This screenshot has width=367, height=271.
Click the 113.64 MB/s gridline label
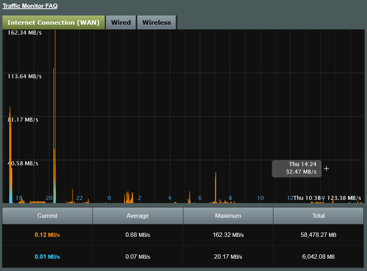pos(25,76)
